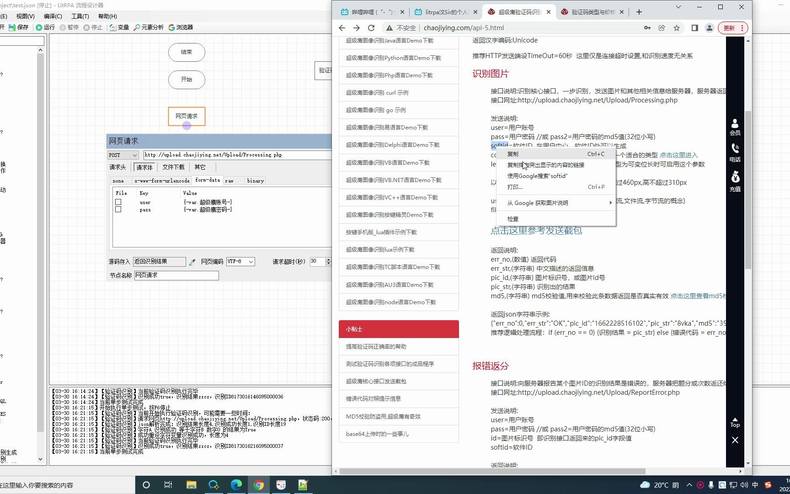This screenshot has height=494, width=790.
Task: Switch to the 验证码类型与价格 Chrome tab
Action: coord(593,12)
